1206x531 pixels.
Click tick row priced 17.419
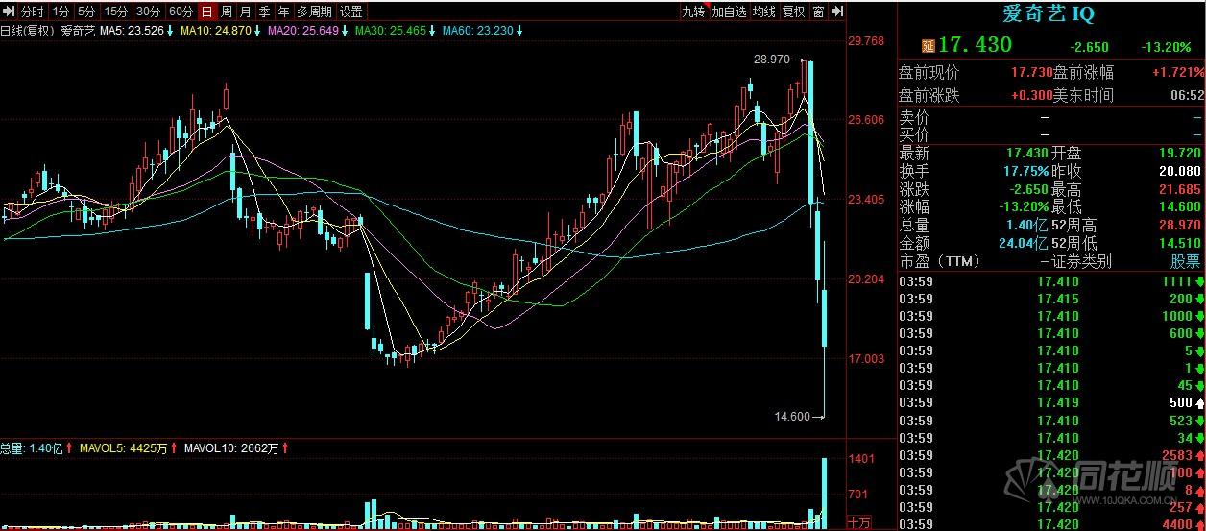click(x=1051, y=403)
